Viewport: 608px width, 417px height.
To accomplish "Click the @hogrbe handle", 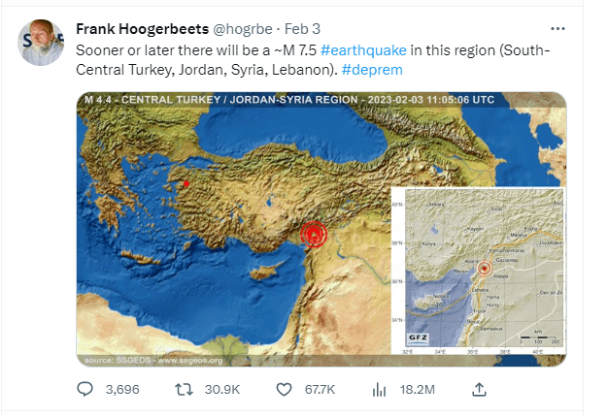I will click(x=243, y=29).
